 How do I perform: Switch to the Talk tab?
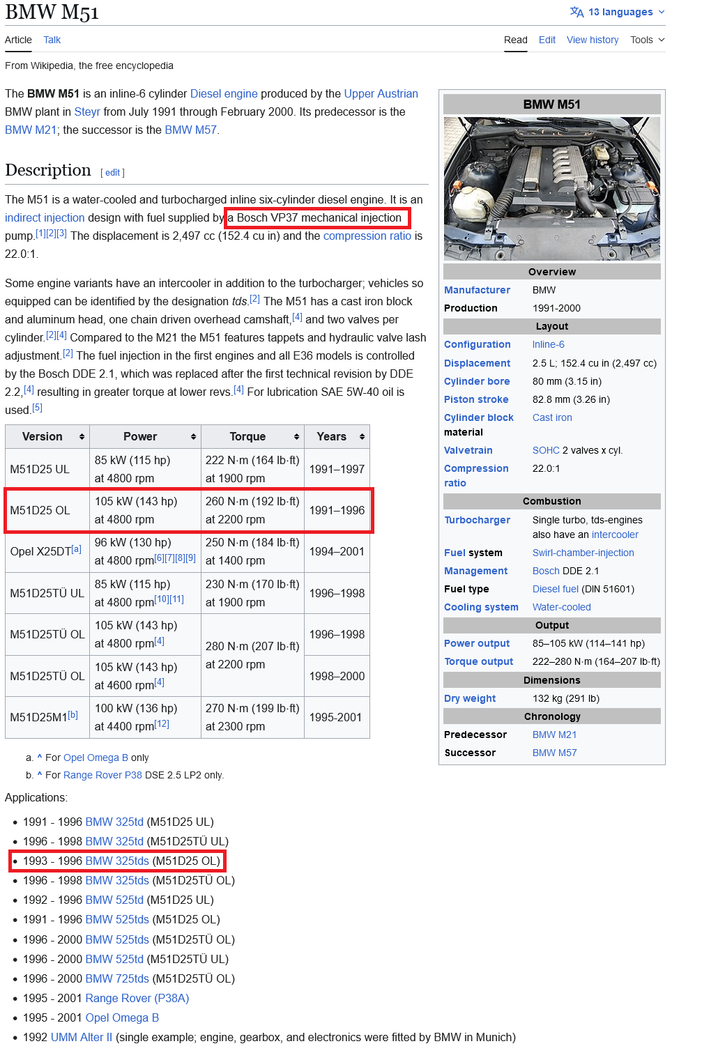click(52, 40)
